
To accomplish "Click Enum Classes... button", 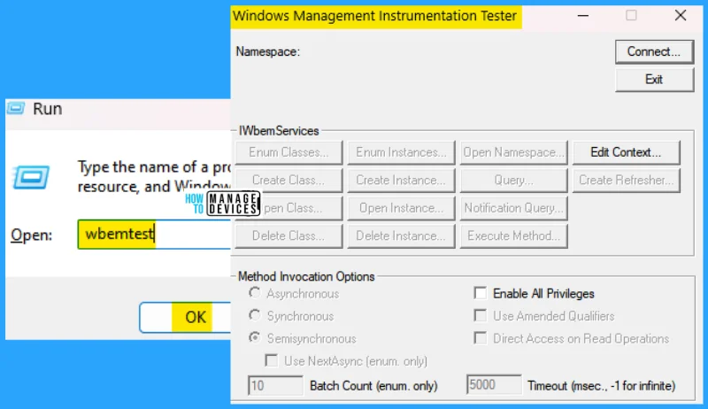I will [289, 152].
